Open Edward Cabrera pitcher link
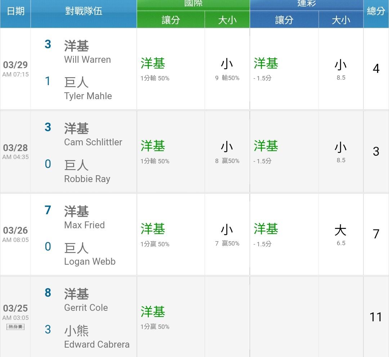 [x=97, y=344]
